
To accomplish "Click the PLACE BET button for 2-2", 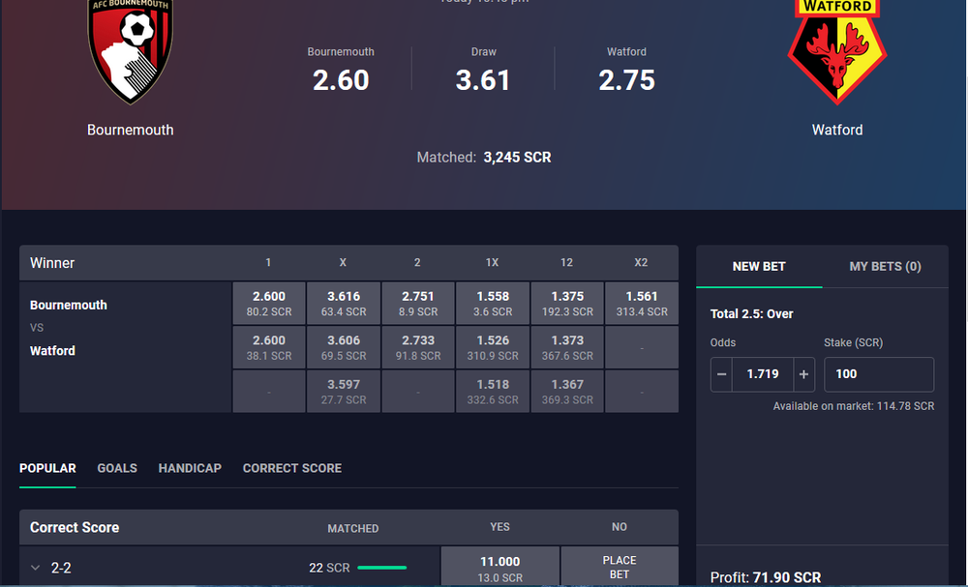I will [620, 567].
